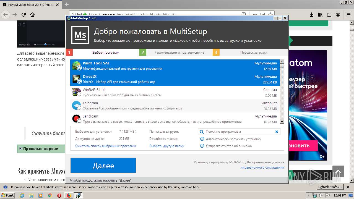Click the scroll-to-top arrow on webpage
Viewport: 354px width, 199px height.
pyautogui.click(x=338, y=171)
